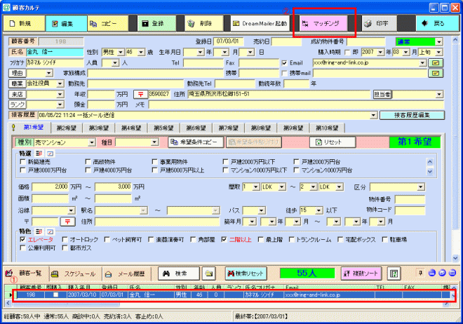Click the lower price 2,000 input field
Image resolution: width=463 pixels, height=324 pixels.
click(x=51, y=187)
